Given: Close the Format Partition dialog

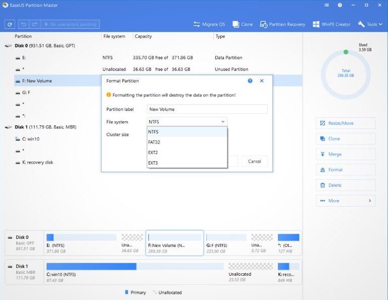Looking at the screenshot, I should (262, 81).
